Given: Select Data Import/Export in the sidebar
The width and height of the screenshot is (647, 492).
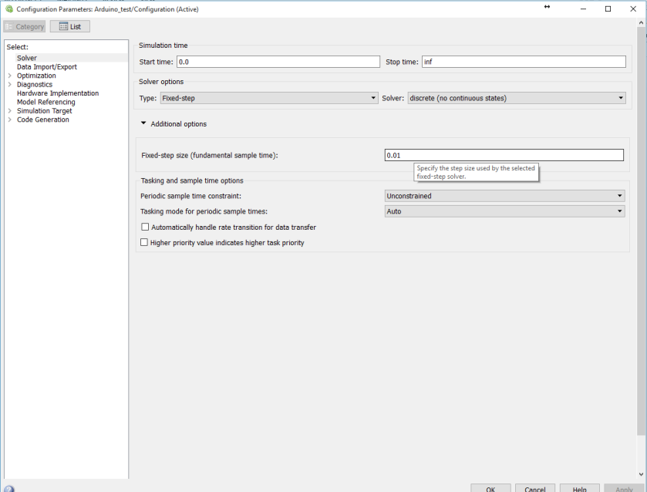Looking at the screenshot, I should (x=46, y=66).
